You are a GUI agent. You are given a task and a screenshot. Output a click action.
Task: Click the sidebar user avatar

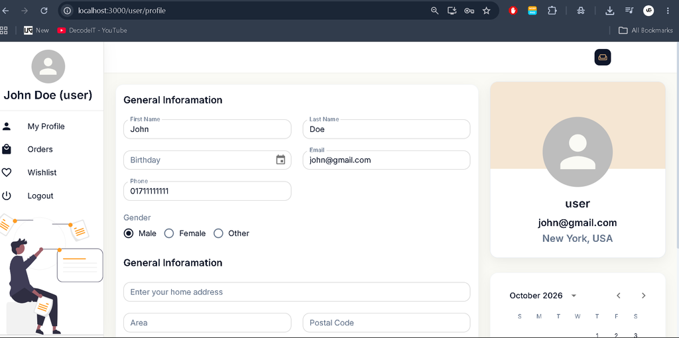click(48, 66)
